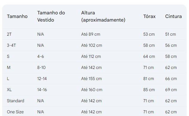189x116 pixels.
Task: Select the Tamanho do Vestido header
Action: (51, 16)
